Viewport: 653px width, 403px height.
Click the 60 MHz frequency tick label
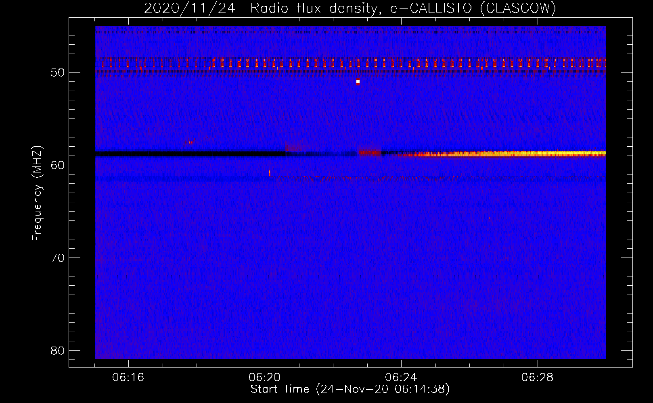pos(58,165)
